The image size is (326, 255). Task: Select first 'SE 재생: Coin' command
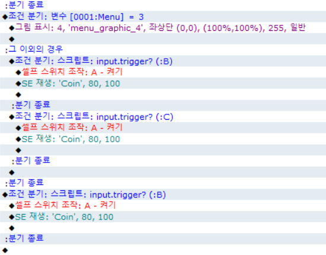163,83
